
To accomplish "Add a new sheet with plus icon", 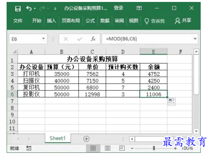I will [86, 139].
